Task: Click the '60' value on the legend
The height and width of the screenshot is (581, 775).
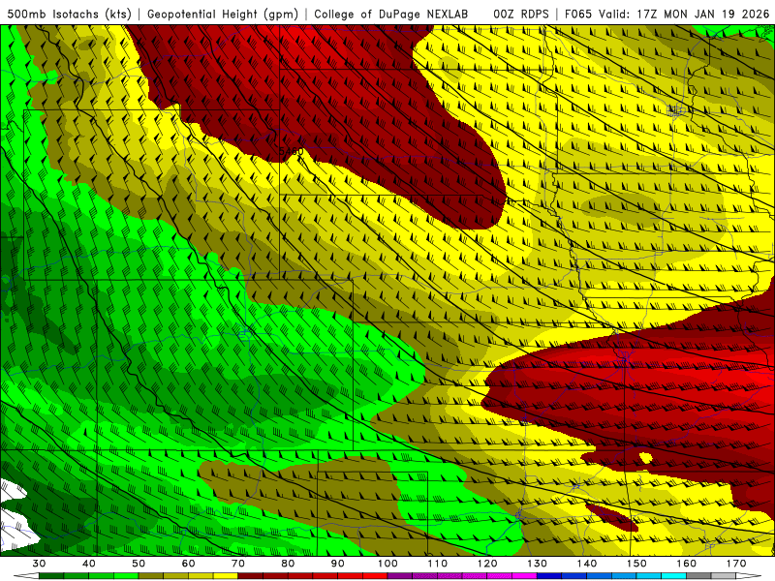Action: point(188,564)
